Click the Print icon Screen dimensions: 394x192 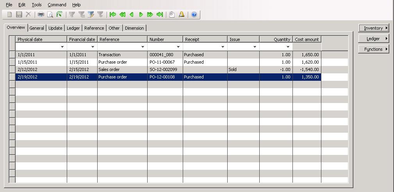[x=41, y=14]
